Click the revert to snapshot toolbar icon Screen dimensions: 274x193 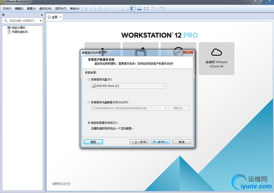[116, 9]
